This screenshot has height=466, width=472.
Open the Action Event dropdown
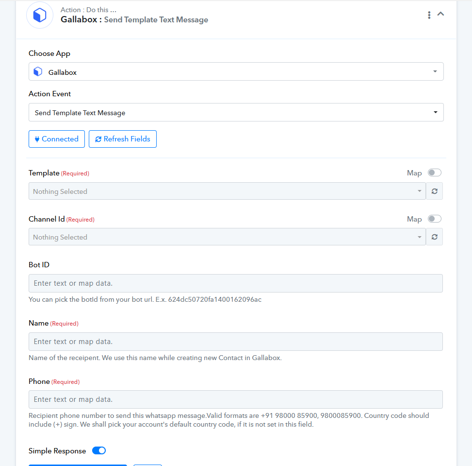(x=236, y=112)
